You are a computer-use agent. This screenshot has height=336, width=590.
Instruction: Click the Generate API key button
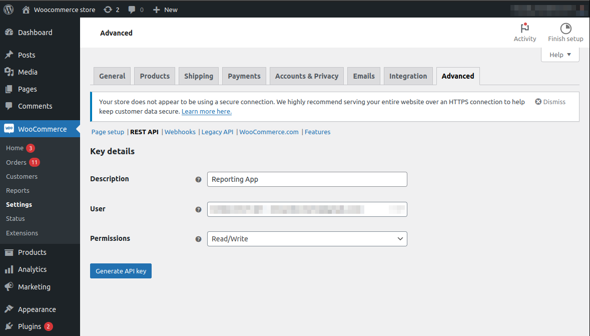click(x=121, y=270)
